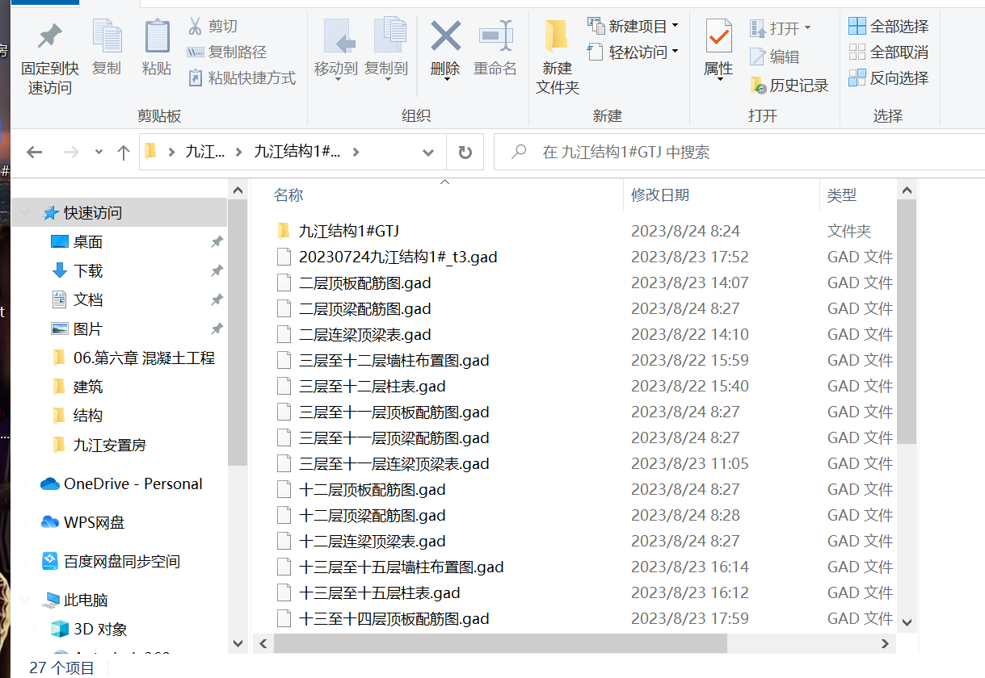The image size is (985, 678).
Task: Go up one folder level
Action: pos(124,152)
